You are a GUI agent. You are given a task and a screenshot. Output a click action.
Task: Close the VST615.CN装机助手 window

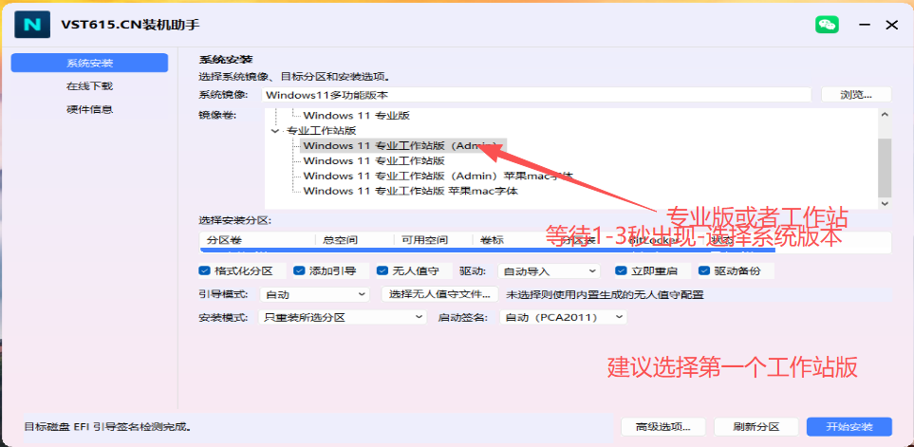tap(892, 25)
